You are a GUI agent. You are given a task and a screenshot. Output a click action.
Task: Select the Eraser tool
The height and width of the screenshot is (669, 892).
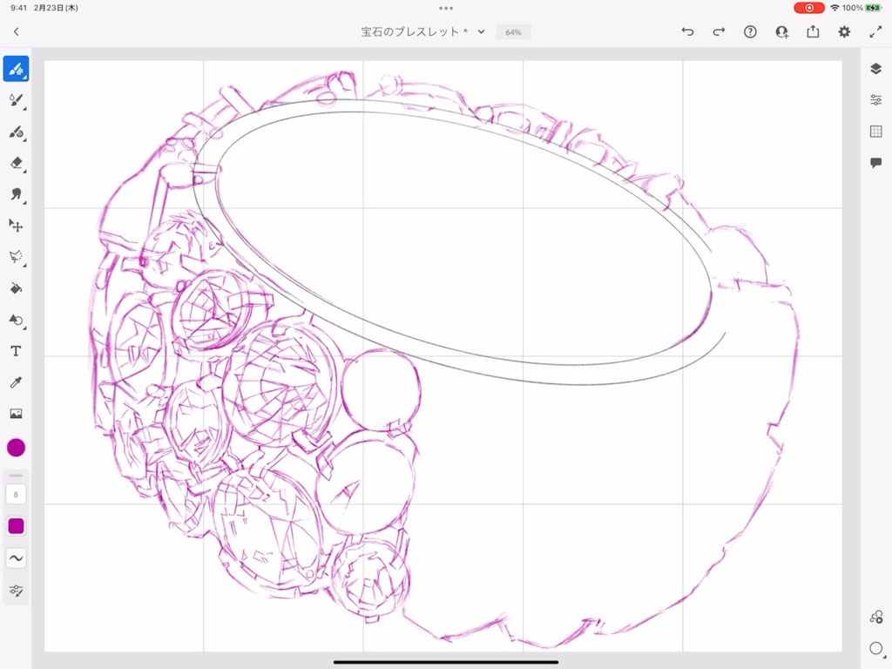pyautogui.click(x=16, y=163)
